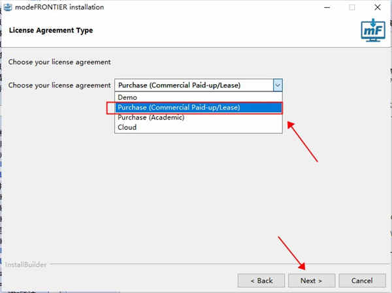Click the InstallBuilder label

[25, 264]
